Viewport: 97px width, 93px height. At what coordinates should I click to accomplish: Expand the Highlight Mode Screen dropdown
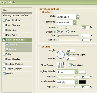click(x=67, y=72)
